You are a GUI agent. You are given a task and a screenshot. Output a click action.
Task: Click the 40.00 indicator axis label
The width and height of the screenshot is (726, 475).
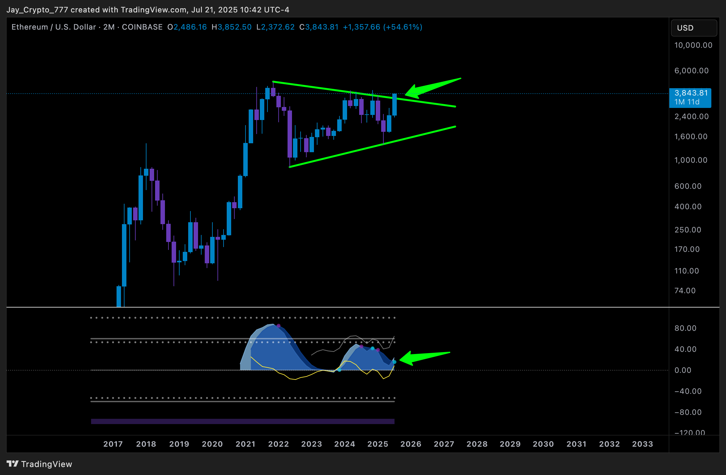pyautogui.click(x=685, y=349)
